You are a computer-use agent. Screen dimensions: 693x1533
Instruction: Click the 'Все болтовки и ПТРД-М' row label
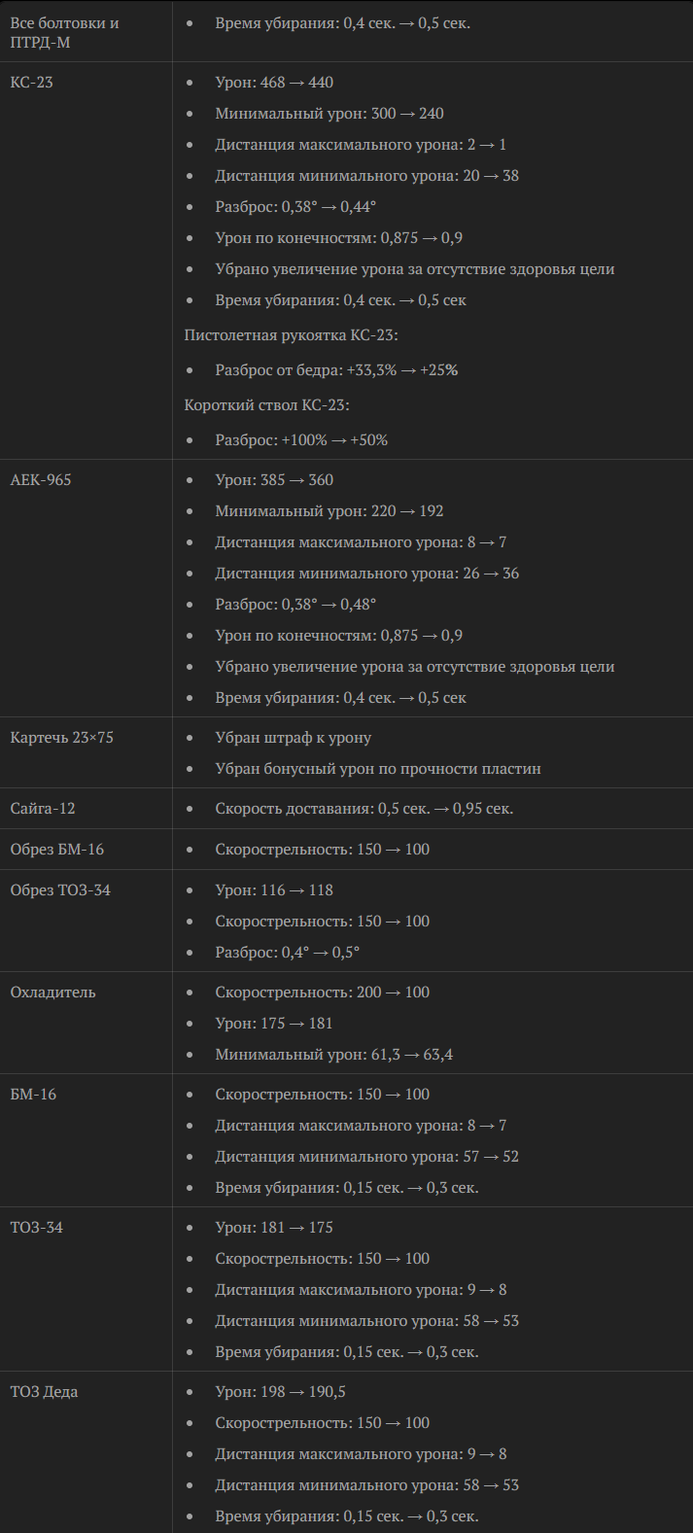coord(64,32)
